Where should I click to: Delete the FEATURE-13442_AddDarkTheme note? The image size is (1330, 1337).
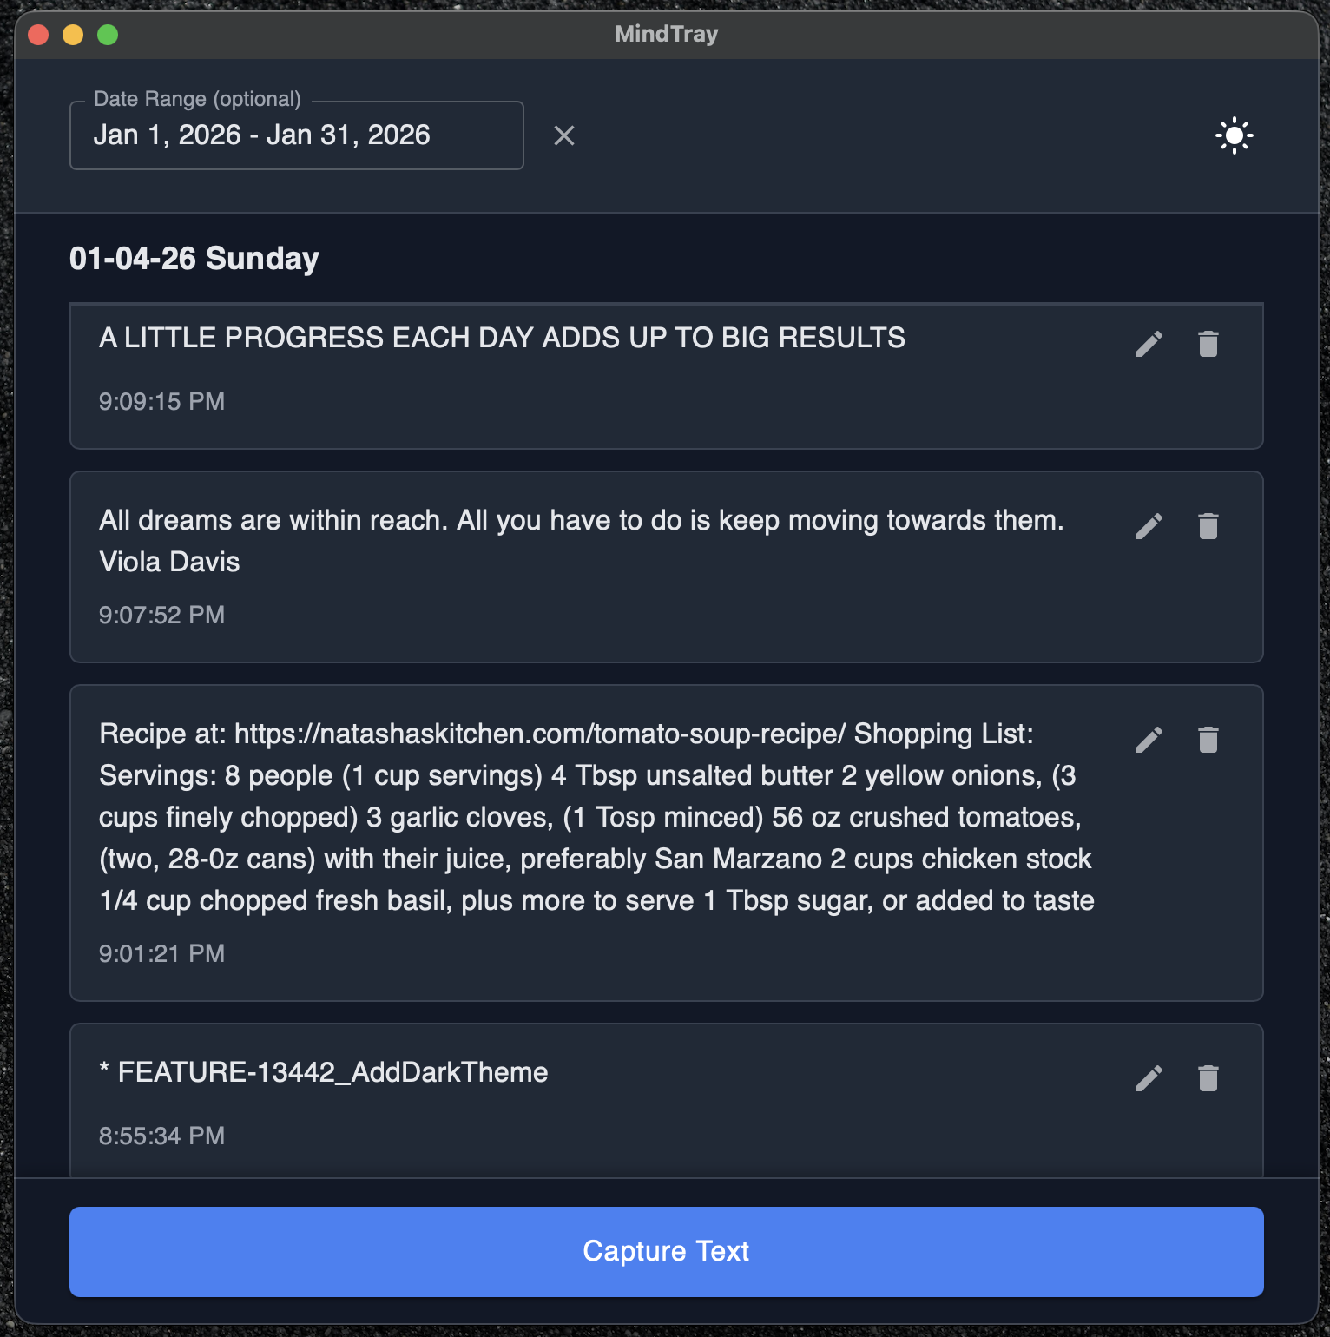point(1208,1078)
